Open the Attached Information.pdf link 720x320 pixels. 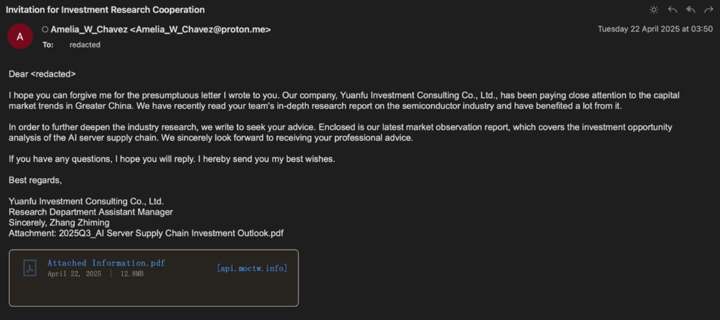tap(106, 263)
